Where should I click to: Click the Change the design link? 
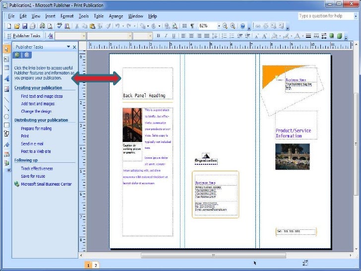pos(36,112)
